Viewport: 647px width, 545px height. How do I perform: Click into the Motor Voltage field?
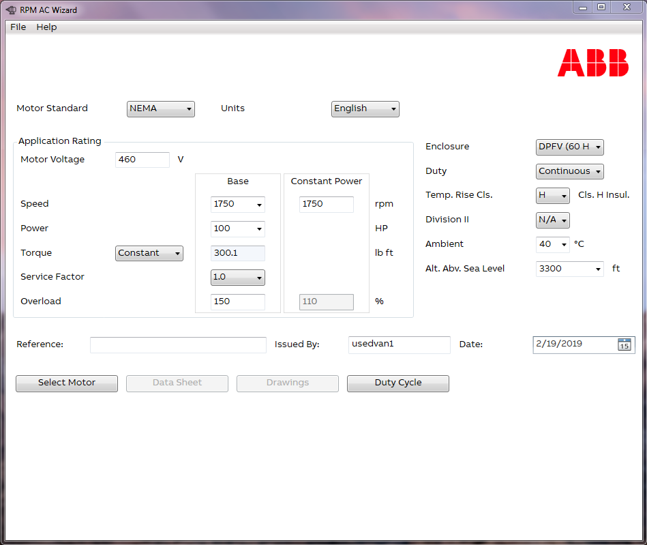[142, 160]
